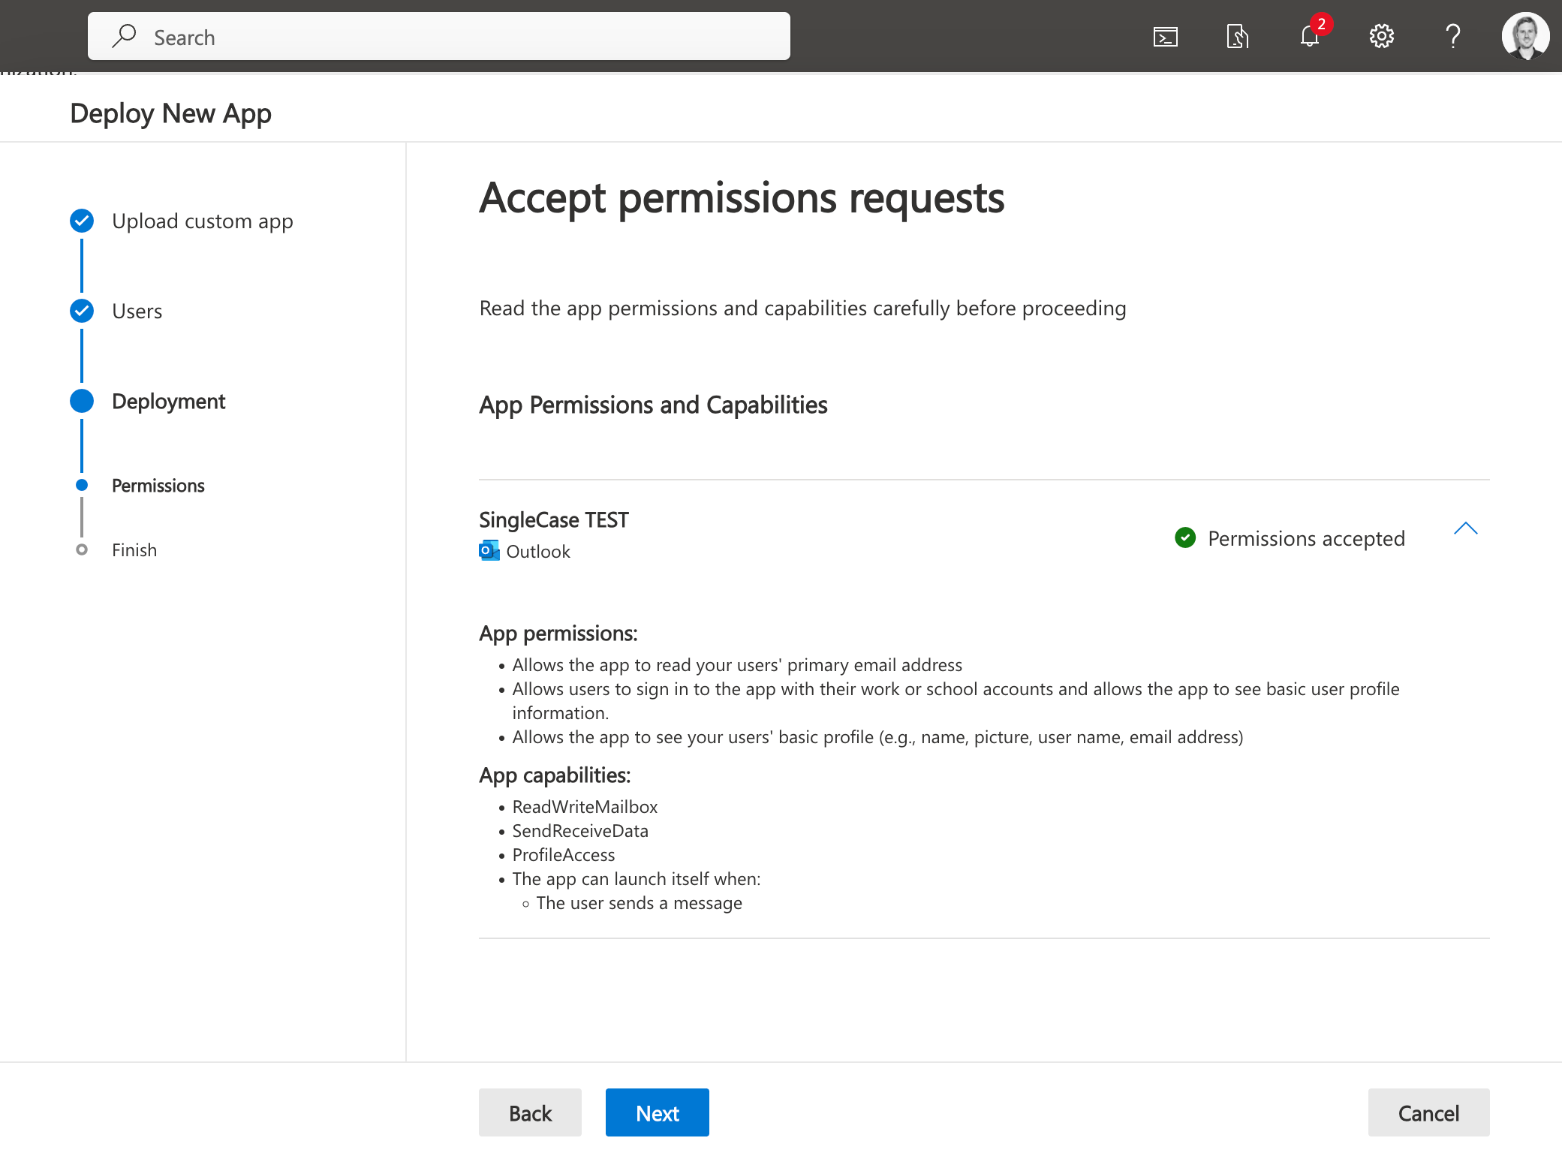Cancel the app deployment
The image size is (1562, 1150).
(x=1428, y=1112)
